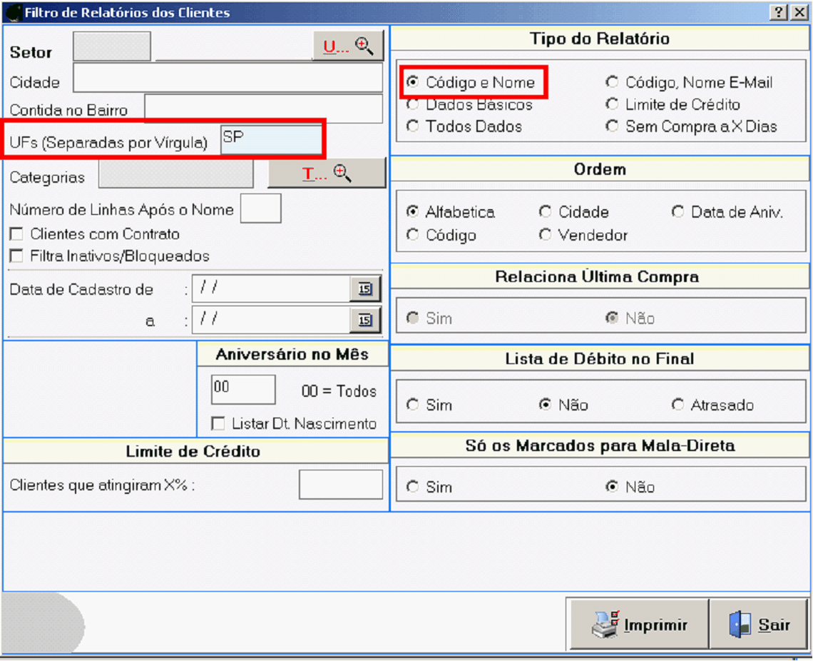
Task: Select Atrasado for Lista de Débito
Action: click(x=677, y=405)
